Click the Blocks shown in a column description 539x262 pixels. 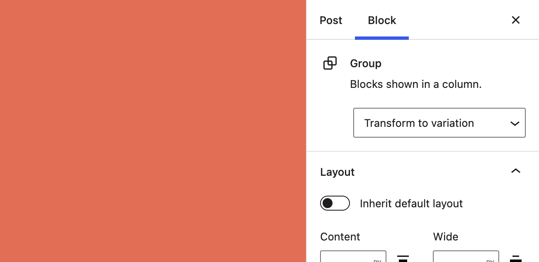pos(416,84)
